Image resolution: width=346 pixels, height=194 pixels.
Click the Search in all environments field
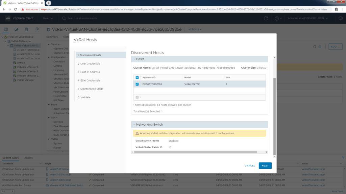(x=82, y=18)
